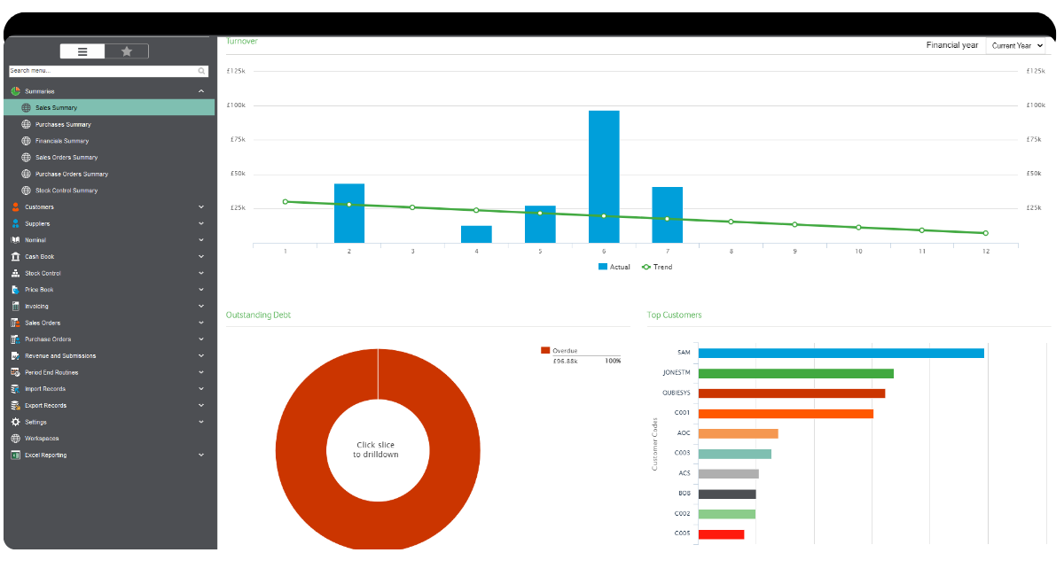Image resolution: width=1064 pixels, height=576 pixels.
Task: Click the month 7 turnover bar
Action: coord(668,214)
